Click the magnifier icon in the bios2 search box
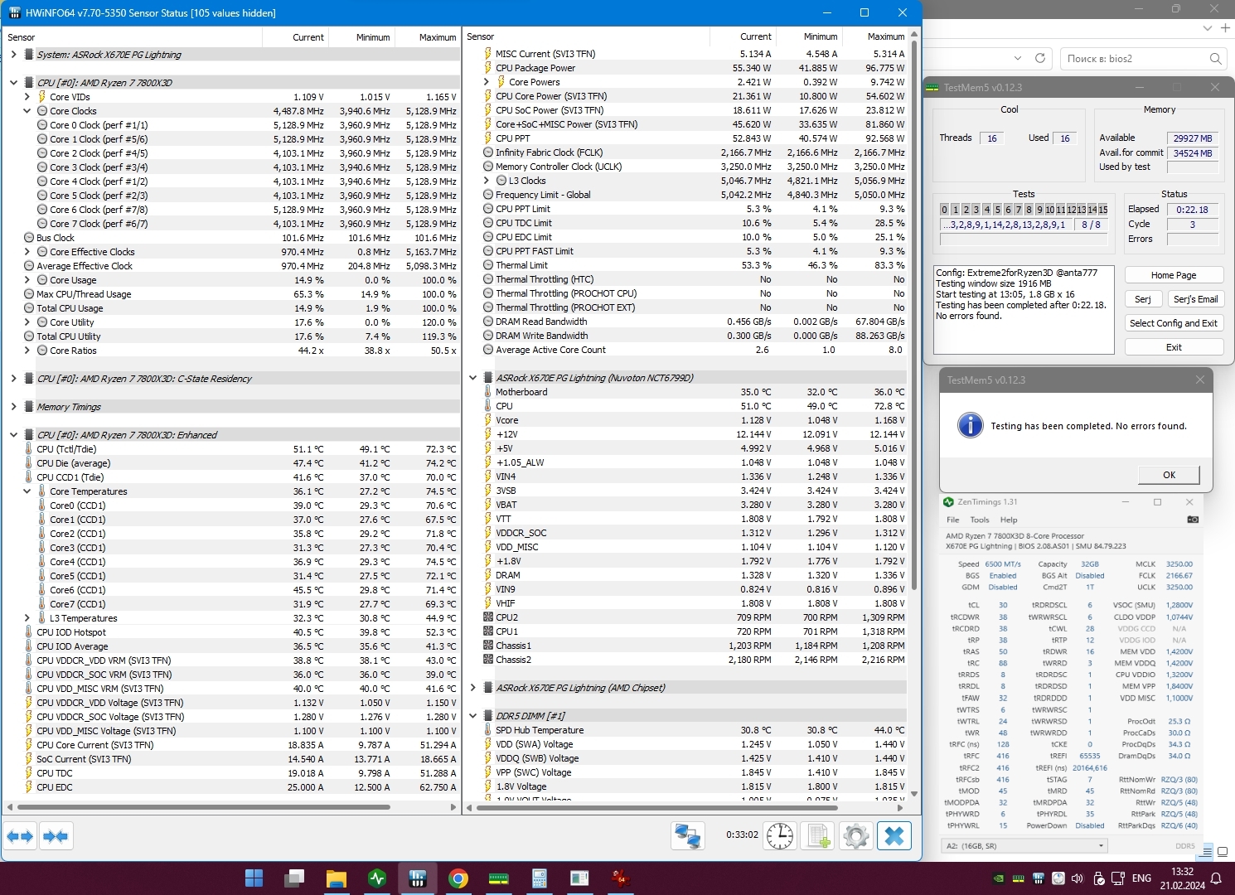This screenshot has width=1235, height=895. [x=1215, y=59]
